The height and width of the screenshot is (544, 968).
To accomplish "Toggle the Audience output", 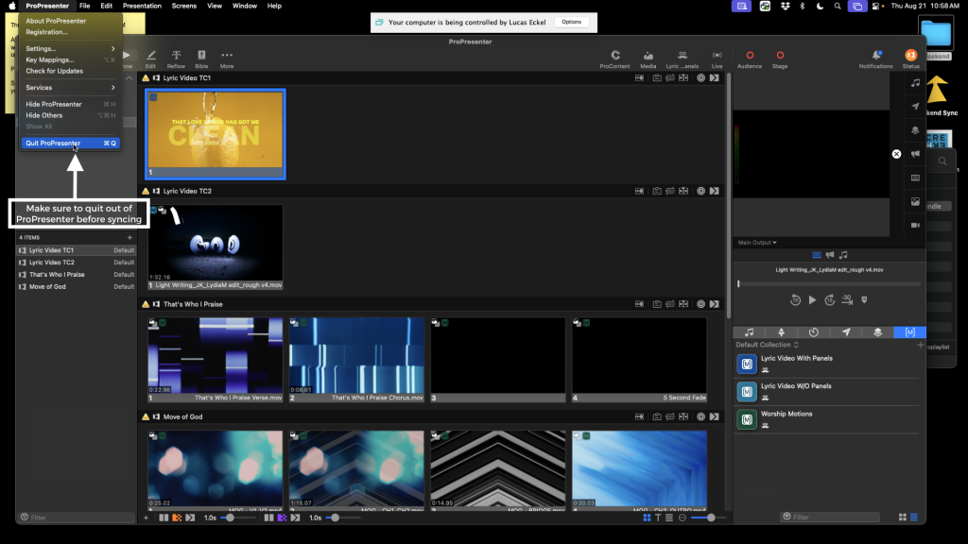I will tap(750, 59).
